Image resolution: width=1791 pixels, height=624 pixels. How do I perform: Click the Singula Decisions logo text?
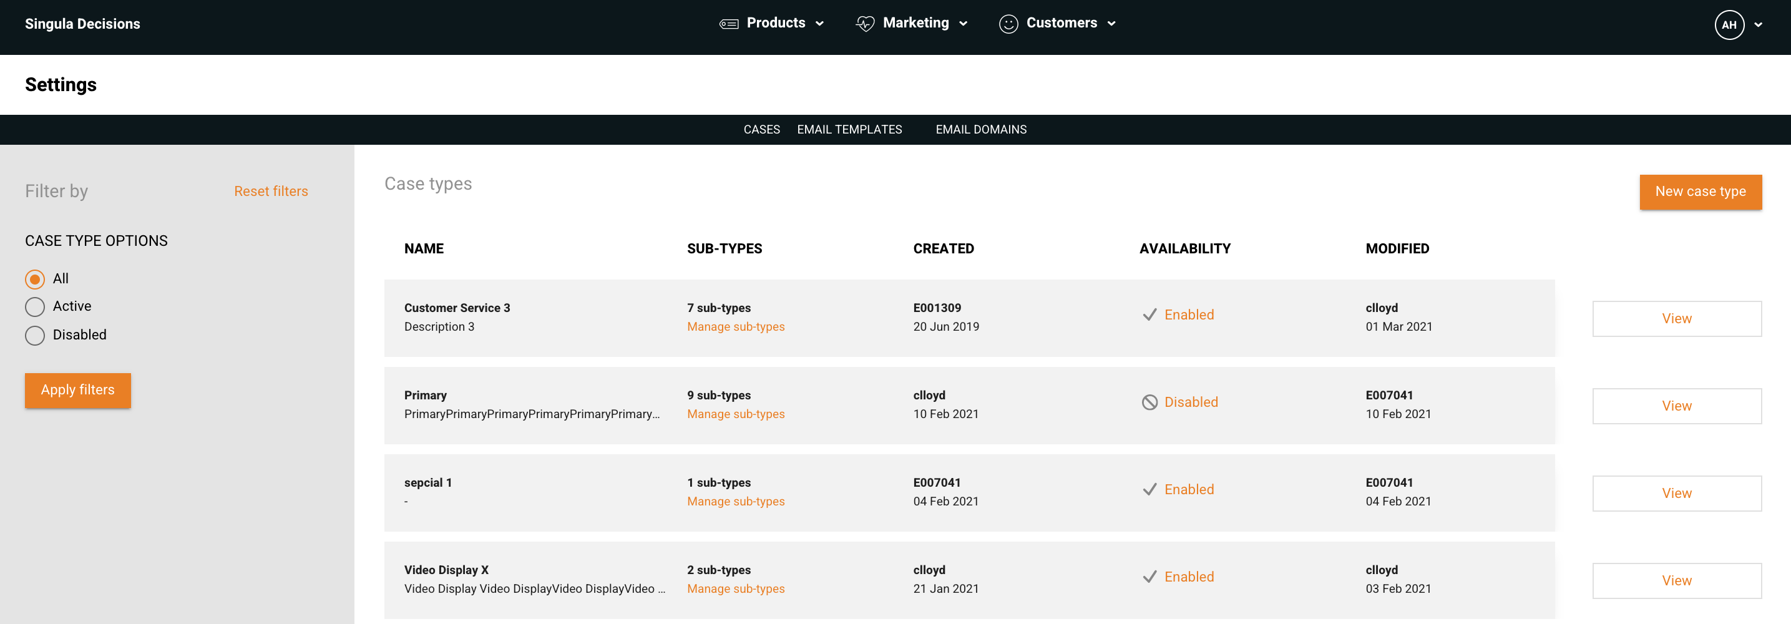[82, 24]
